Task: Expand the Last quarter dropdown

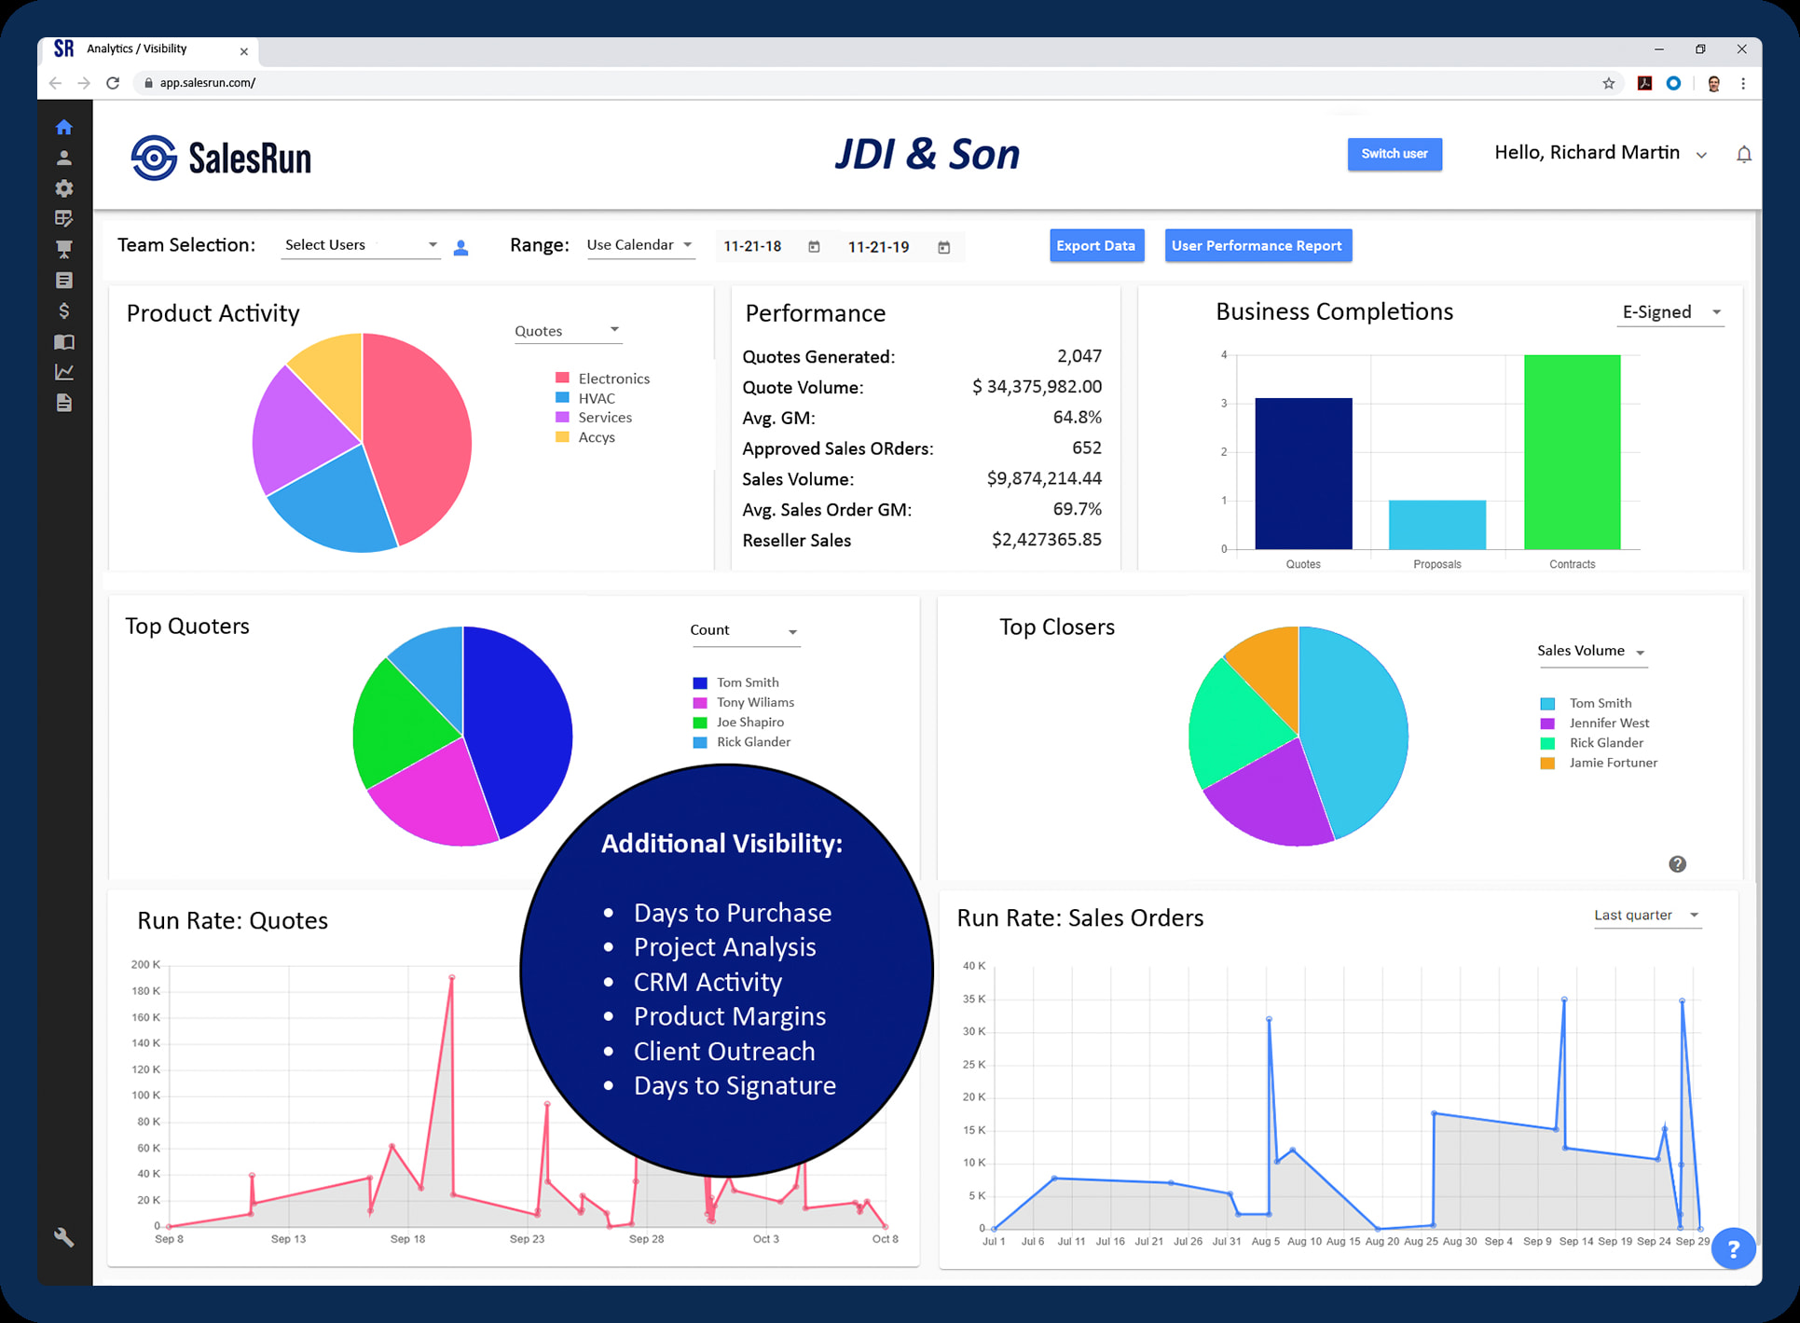Action: 1646,916
